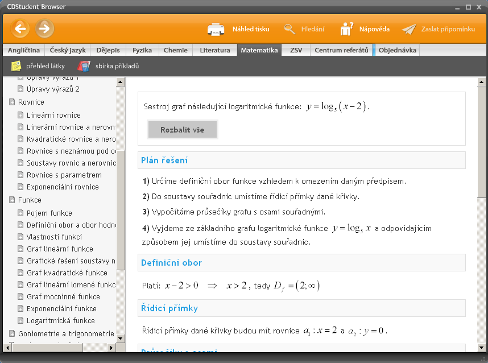Click tree panel scroll right arrow
Screen dimensions: 488x363
[x=111, y=348]
